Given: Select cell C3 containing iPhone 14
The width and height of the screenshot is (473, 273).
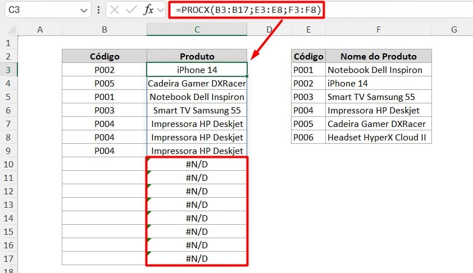Looking at the screenshot, I should click(197, 70).
